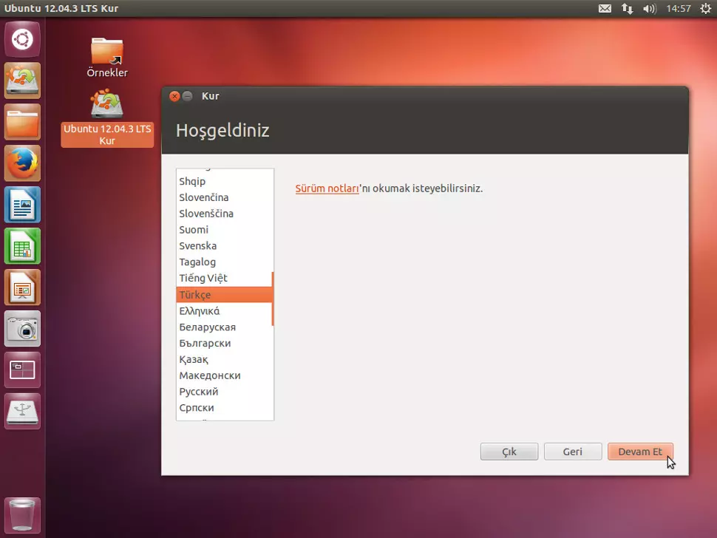Launch LibreOffice Writer

pyautogui.click(x=22, y=205)
